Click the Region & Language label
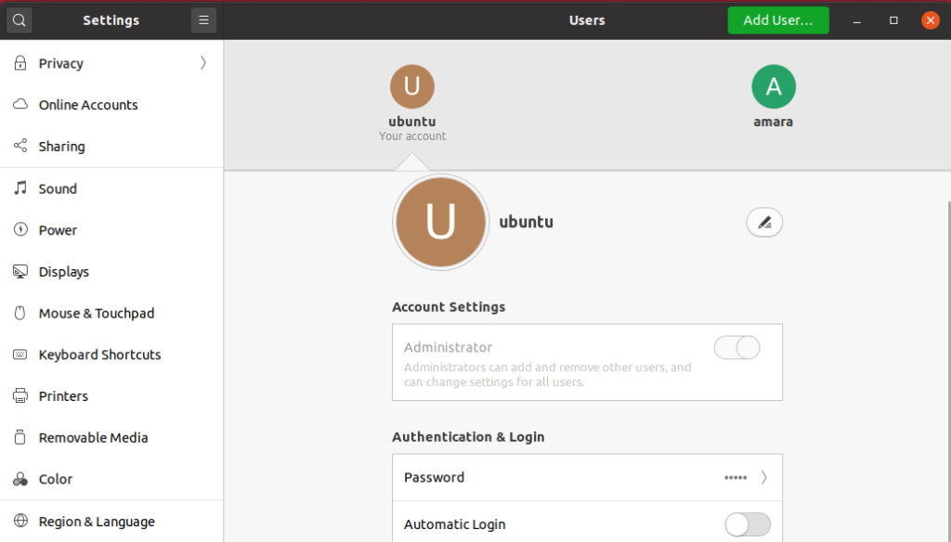951x542 pixels. click(x=97, y=522)
